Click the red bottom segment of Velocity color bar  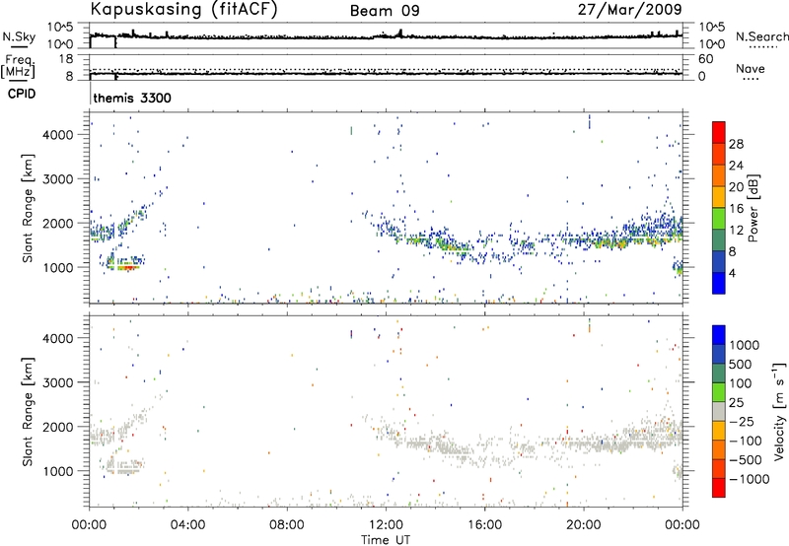click(x=719, y=488)
